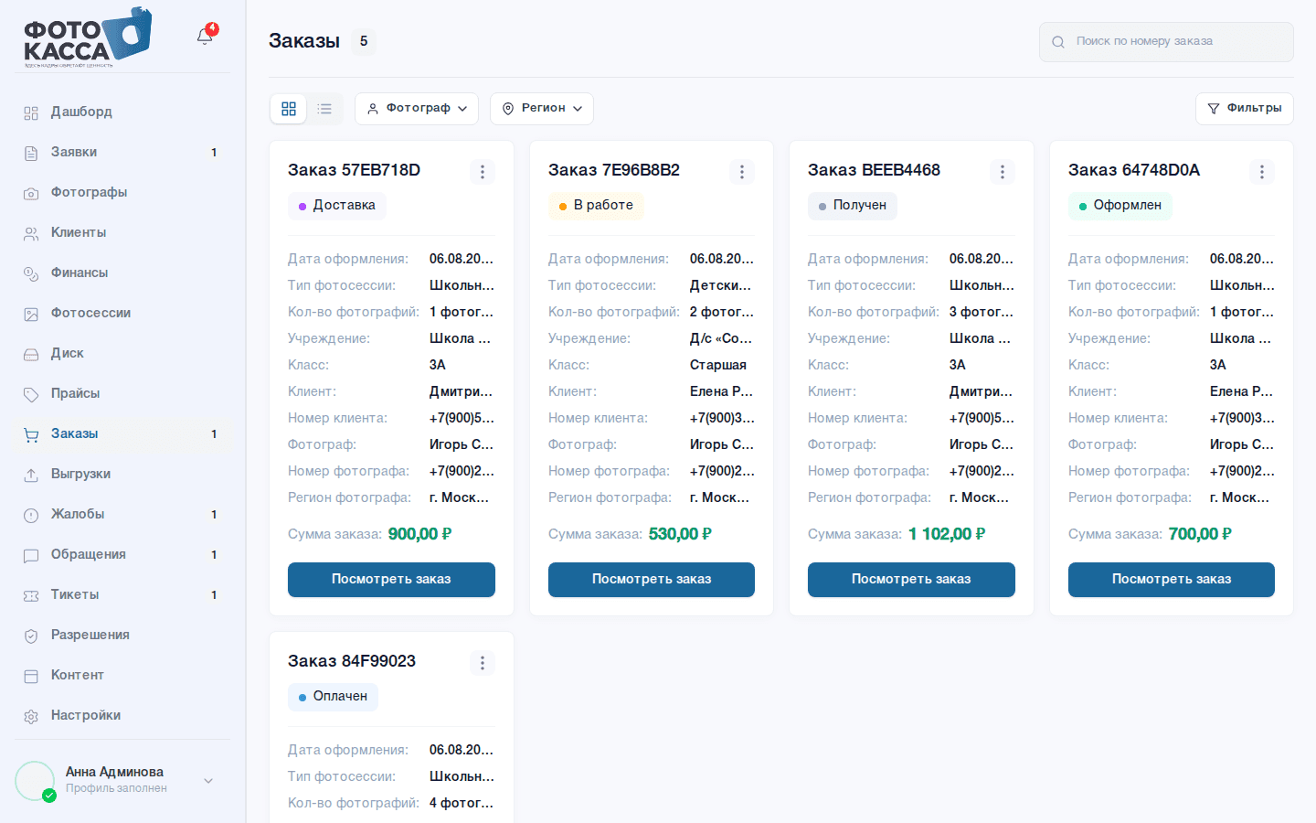1316x823 pixels.
Task: Switch to list view
Action: (324, 109)
